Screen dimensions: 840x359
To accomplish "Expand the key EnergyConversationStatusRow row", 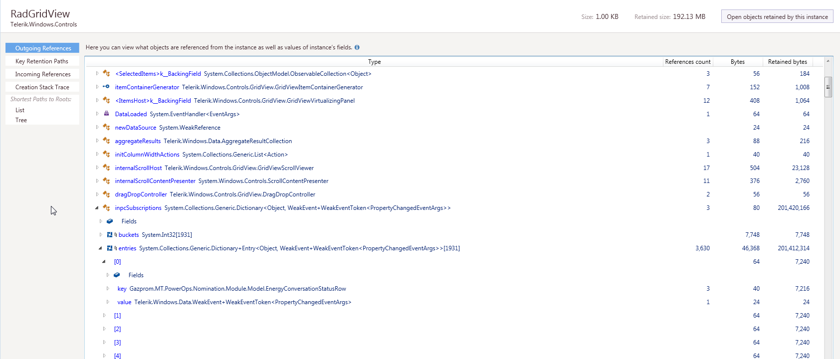I will coord(108,288).
